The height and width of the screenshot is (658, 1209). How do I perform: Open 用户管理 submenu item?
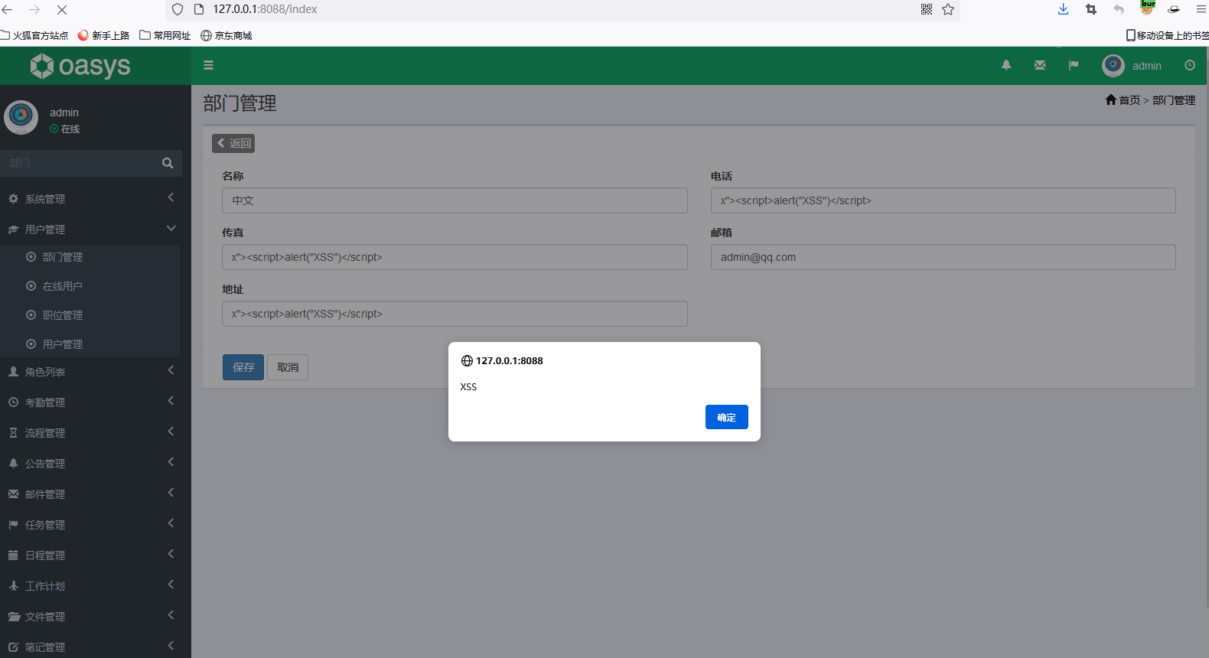tap(63, 344)
